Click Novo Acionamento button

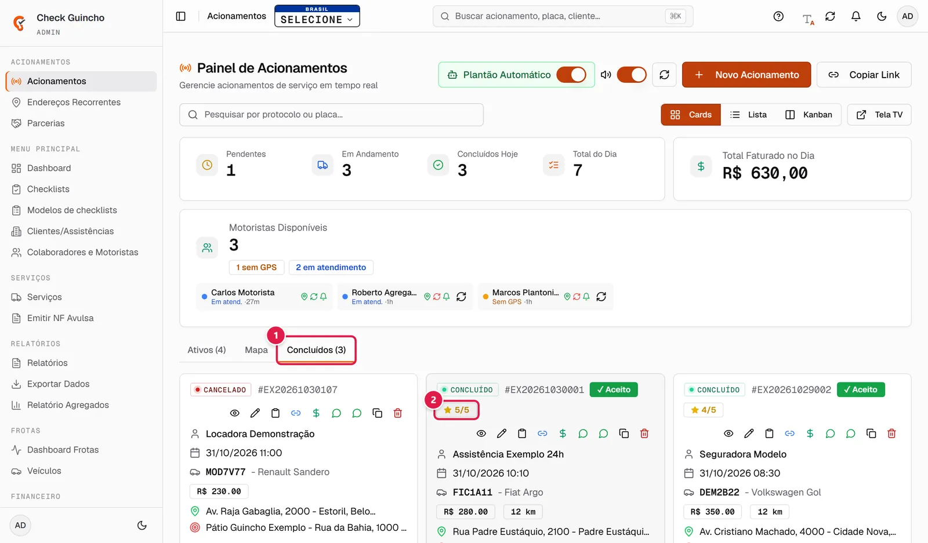pyautogui.click(x=746, y=75)
